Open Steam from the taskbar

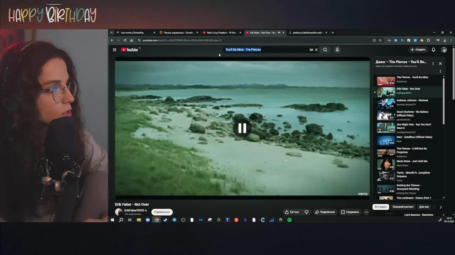[x=165, y=220]
